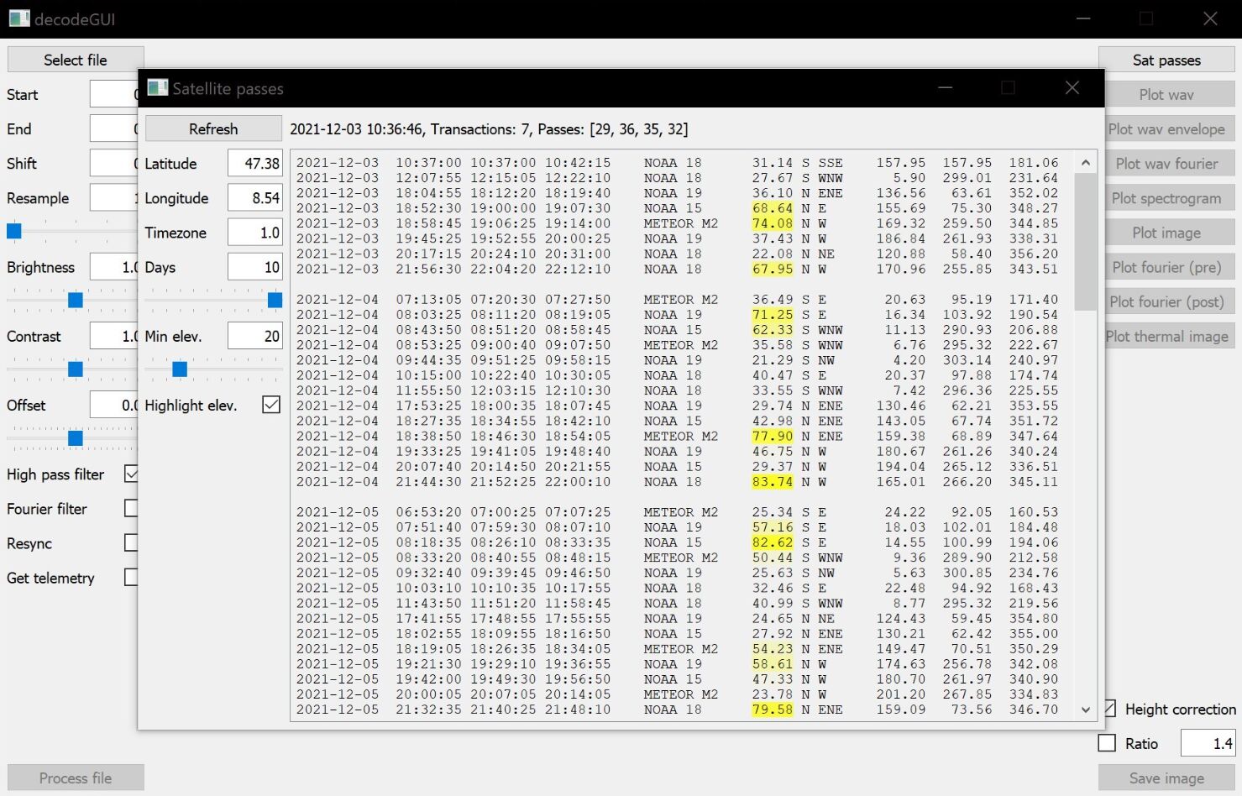Toggle the High pass filter checkbox
This screenshot has width=1242, height=796.
[x=131, y=474]
